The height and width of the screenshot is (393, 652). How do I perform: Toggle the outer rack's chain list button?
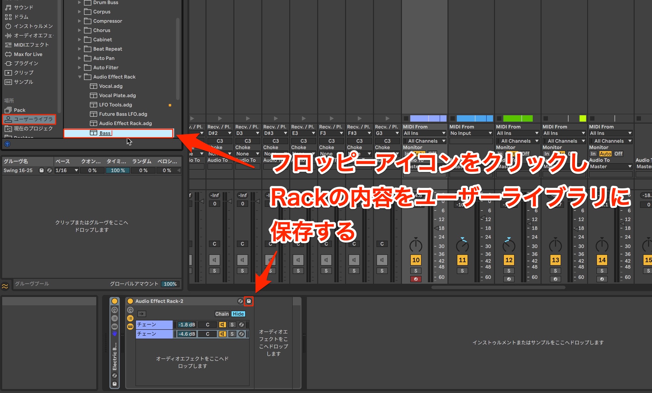tap(115, 318)
